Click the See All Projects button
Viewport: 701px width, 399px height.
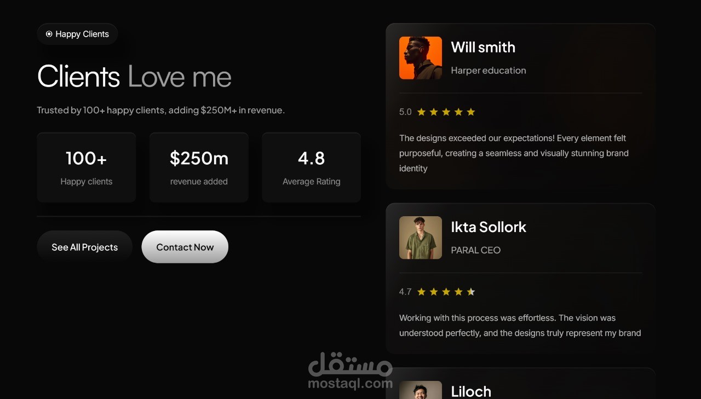click(x=85, y=247)
